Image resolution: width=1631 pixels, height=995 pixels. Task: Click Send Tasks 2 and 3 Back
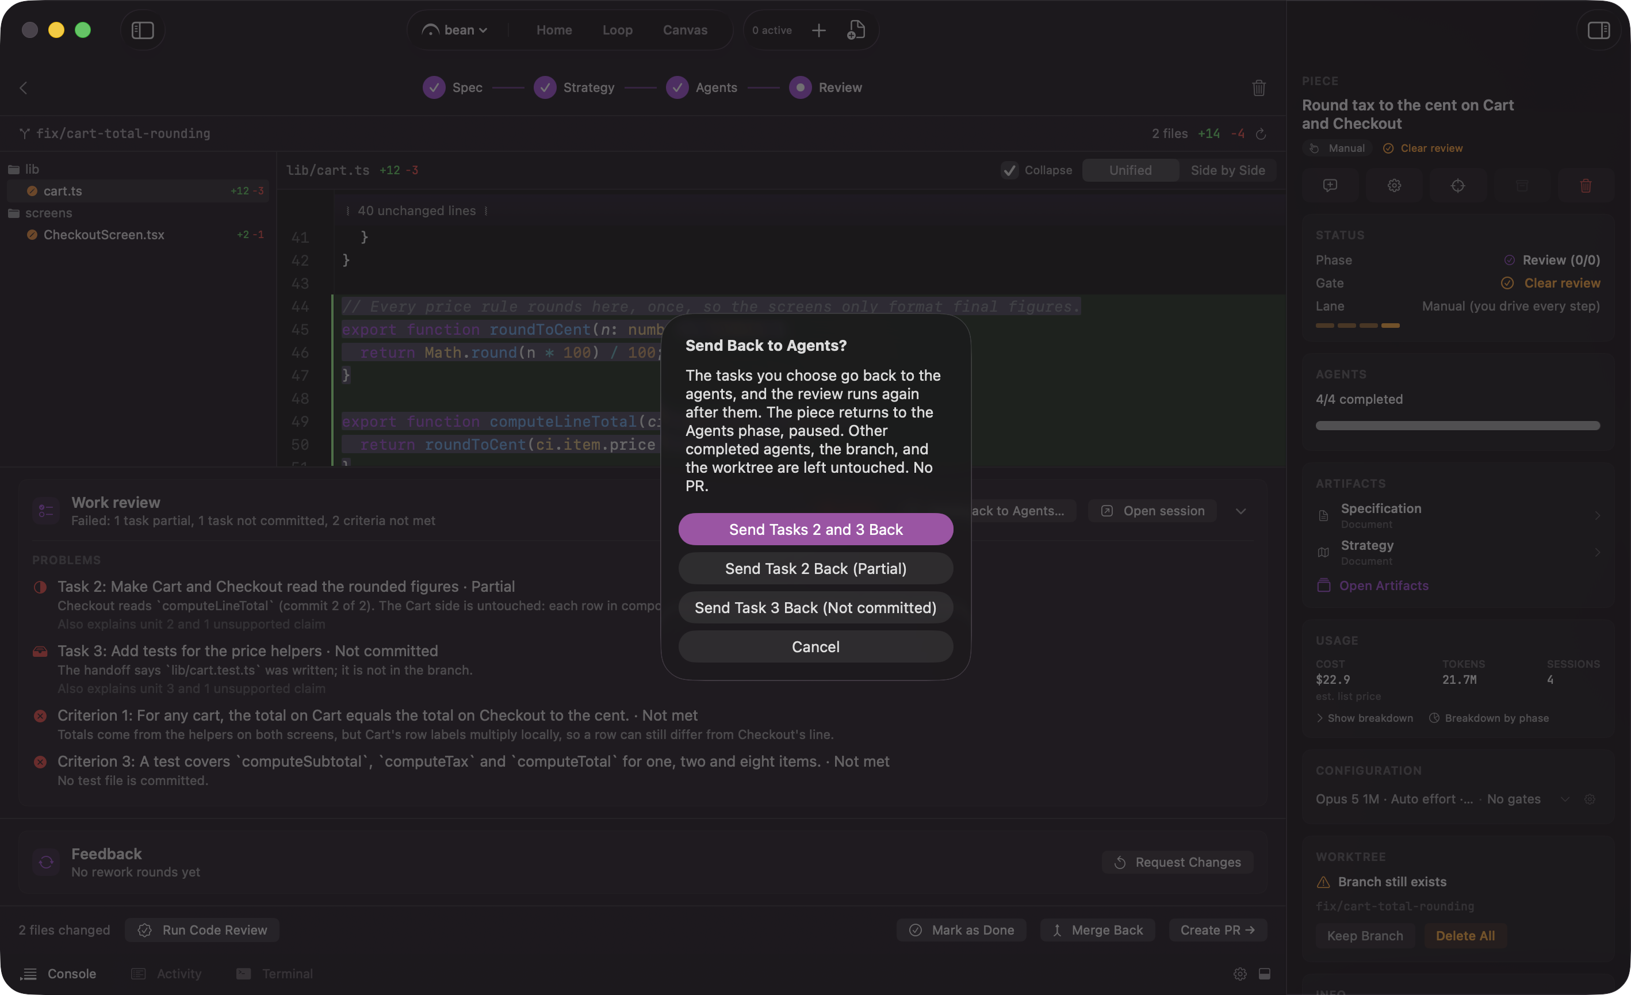(x=816, y=530)
